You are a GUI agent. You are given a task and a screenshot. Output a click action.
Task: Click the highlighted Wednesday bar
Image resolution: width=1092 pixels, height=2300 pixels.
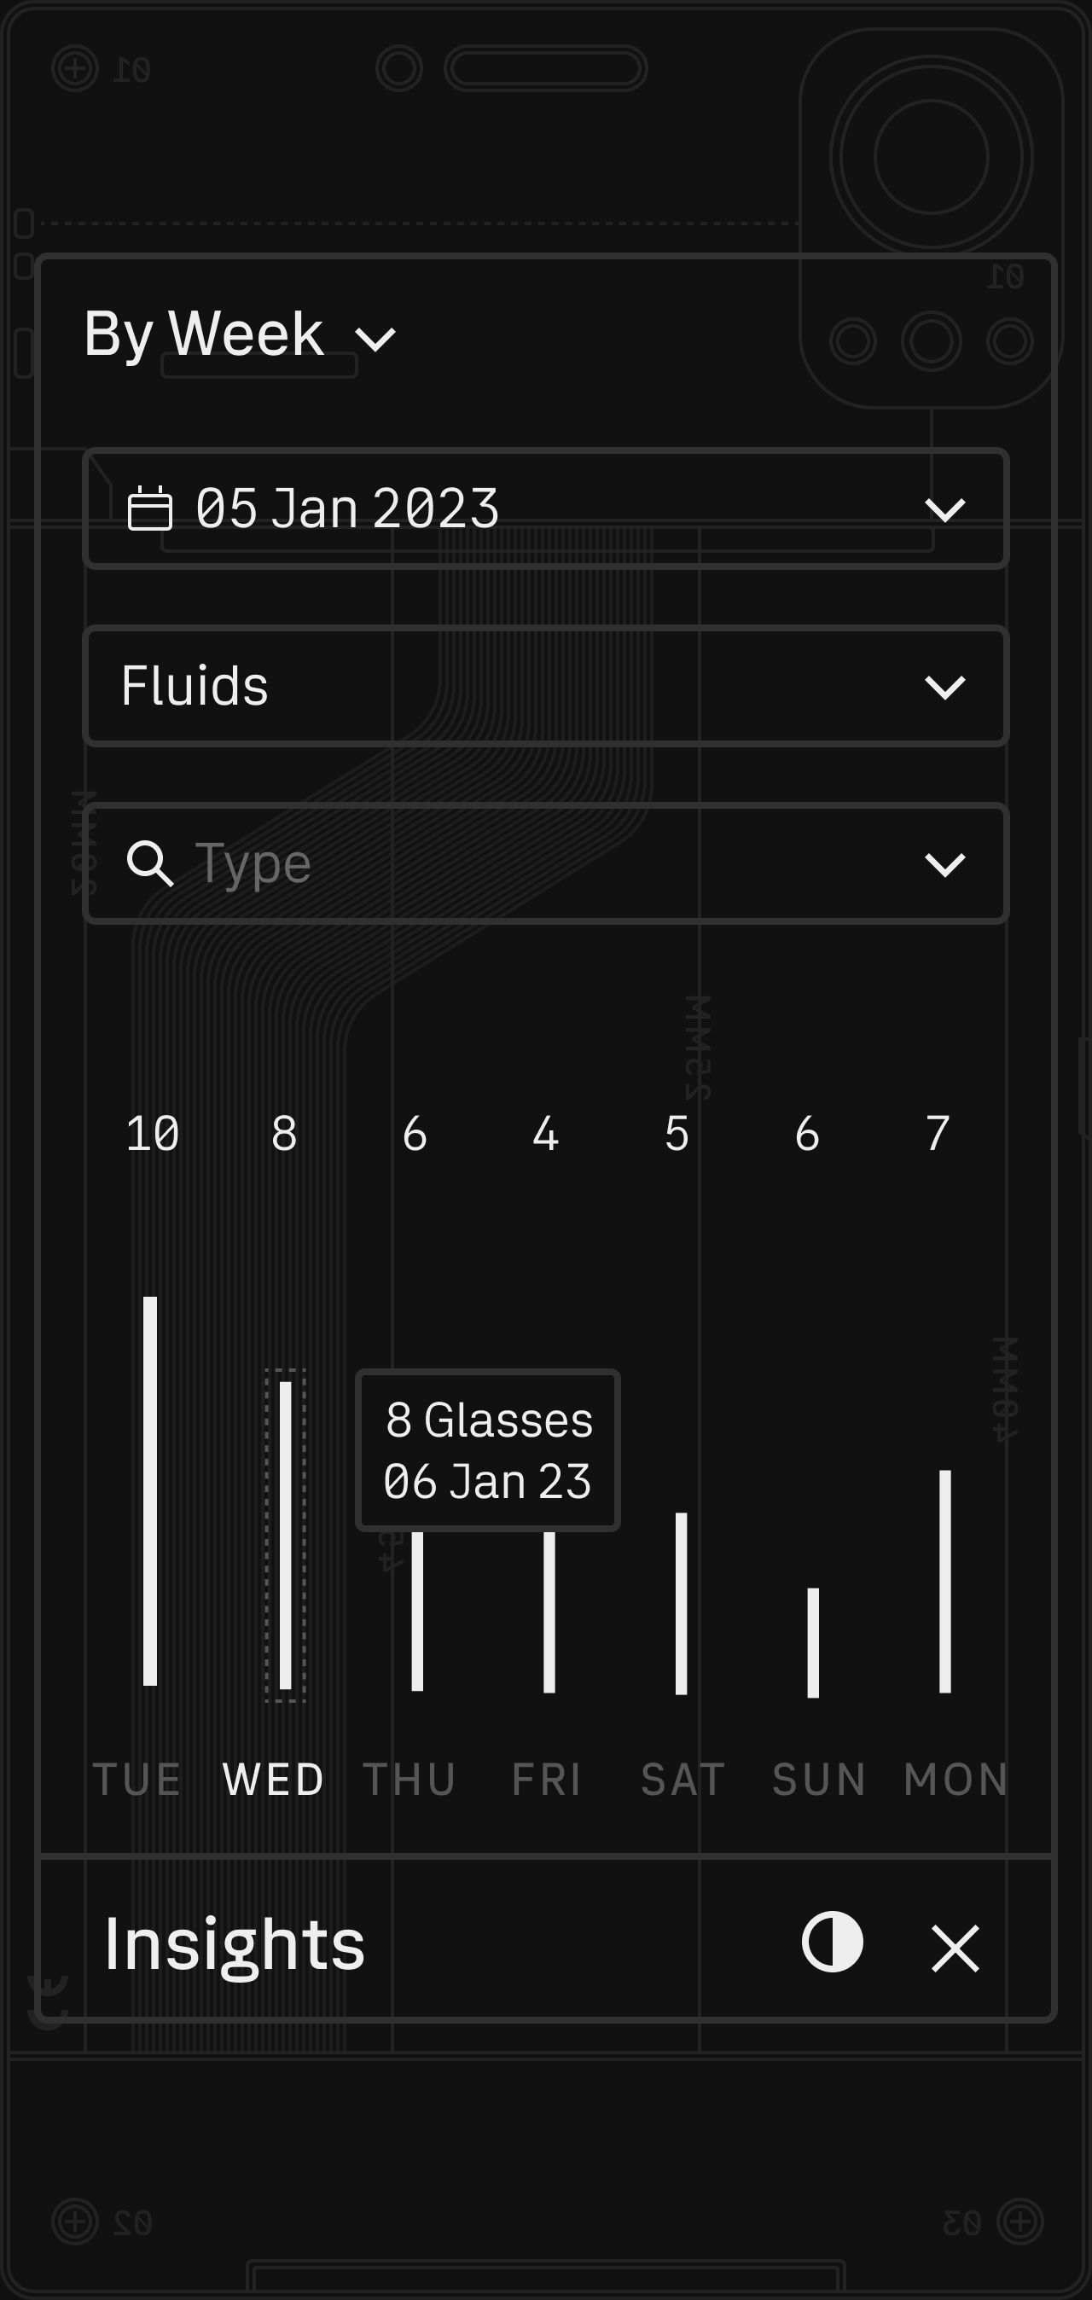pyautogui.click(x=286, y=1536)
